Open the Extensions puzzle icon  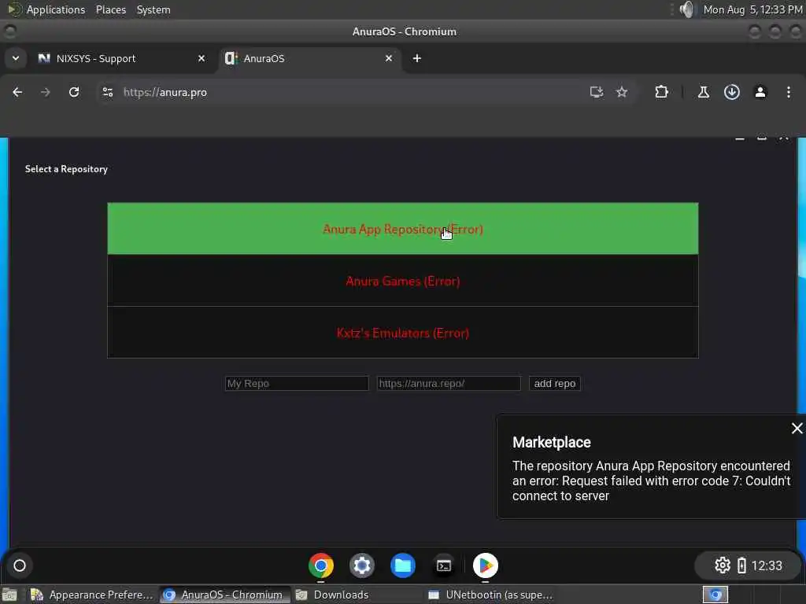click(x=661, y=93)
